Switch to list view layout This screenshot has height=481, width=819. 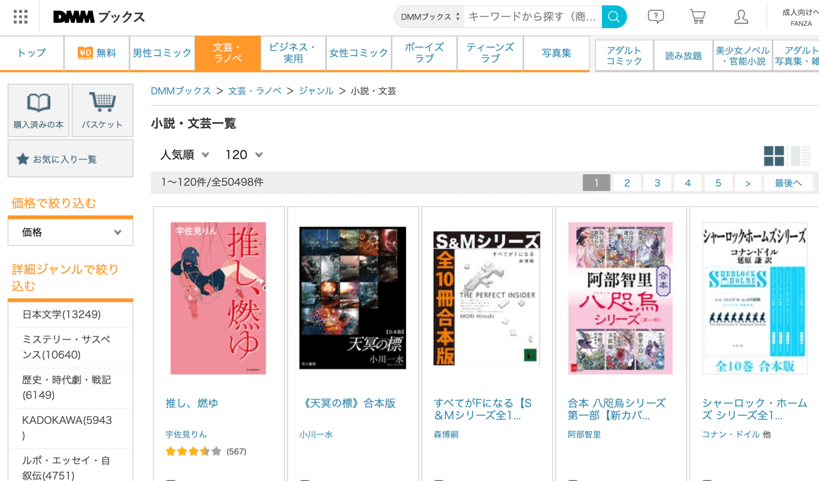pos(801,156)
